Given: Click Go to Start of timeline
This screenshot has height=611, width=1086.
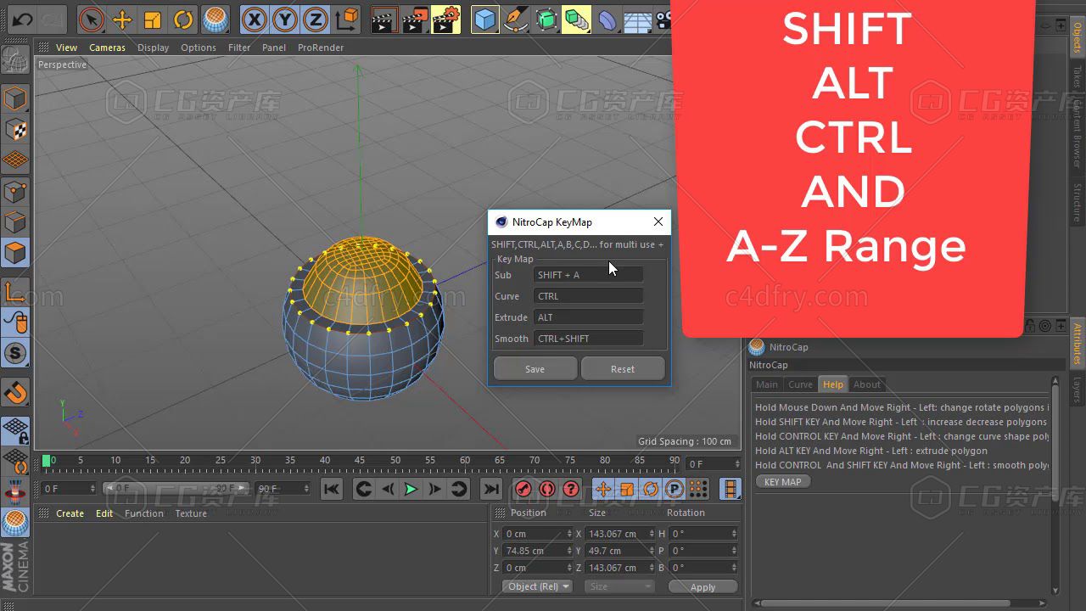Looking at the screenshot, I should (332, 489).
